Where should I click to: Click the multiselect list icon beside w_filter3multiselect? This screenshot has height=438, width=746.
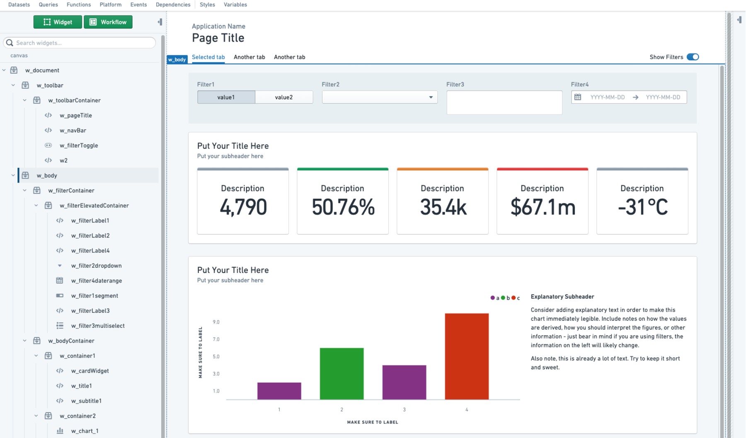60,326
